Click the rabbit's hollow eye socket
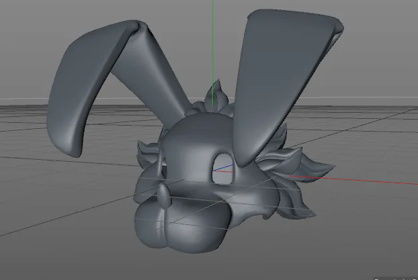 (222, 169)
